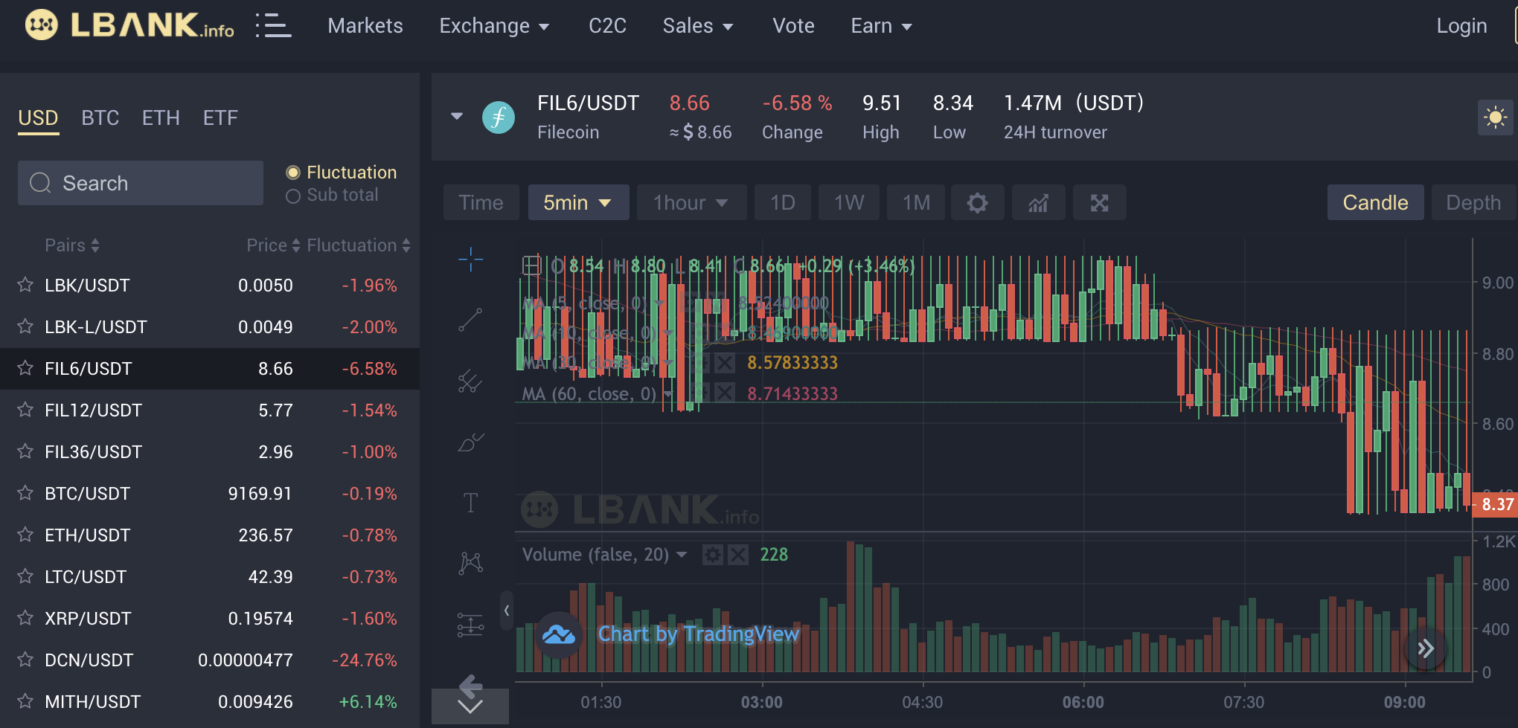
Task: Select the Time chart button
Action: (x=481, y=202)
